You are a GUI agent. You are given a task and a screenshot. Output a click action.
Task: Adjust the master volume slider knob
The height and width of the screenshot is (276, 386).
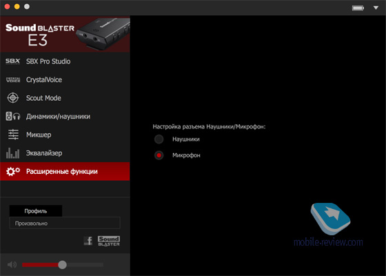[62, 265]
